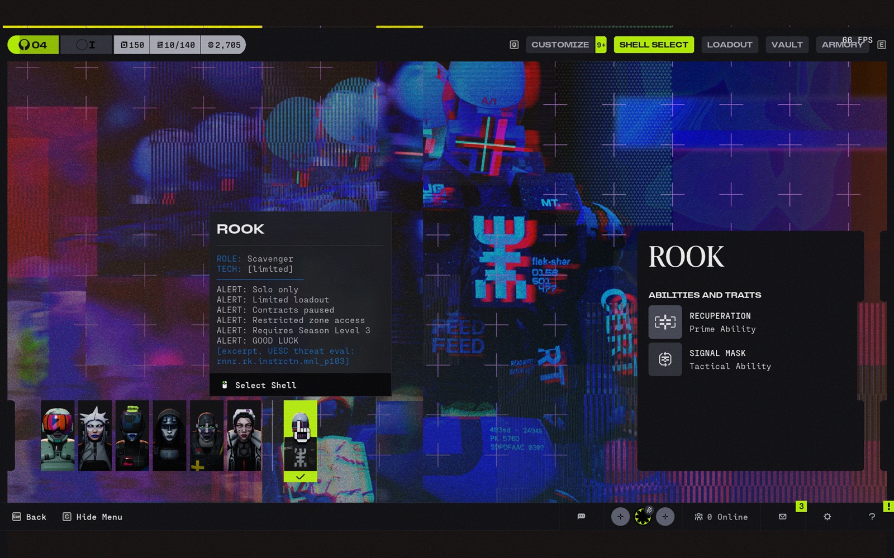Open the Armory tab
This screenshot has height=558, width=894.
coord(842,45)
